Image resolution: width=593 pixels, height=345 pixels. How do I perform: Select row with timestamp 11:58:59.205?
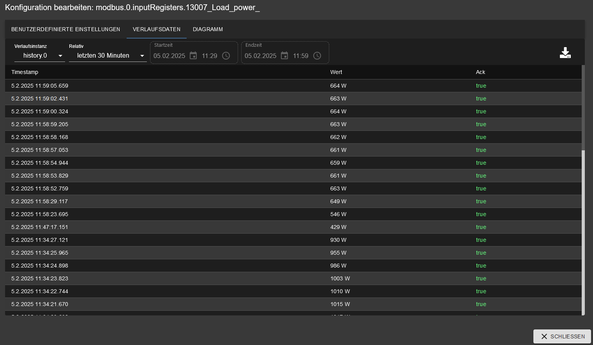293,124
